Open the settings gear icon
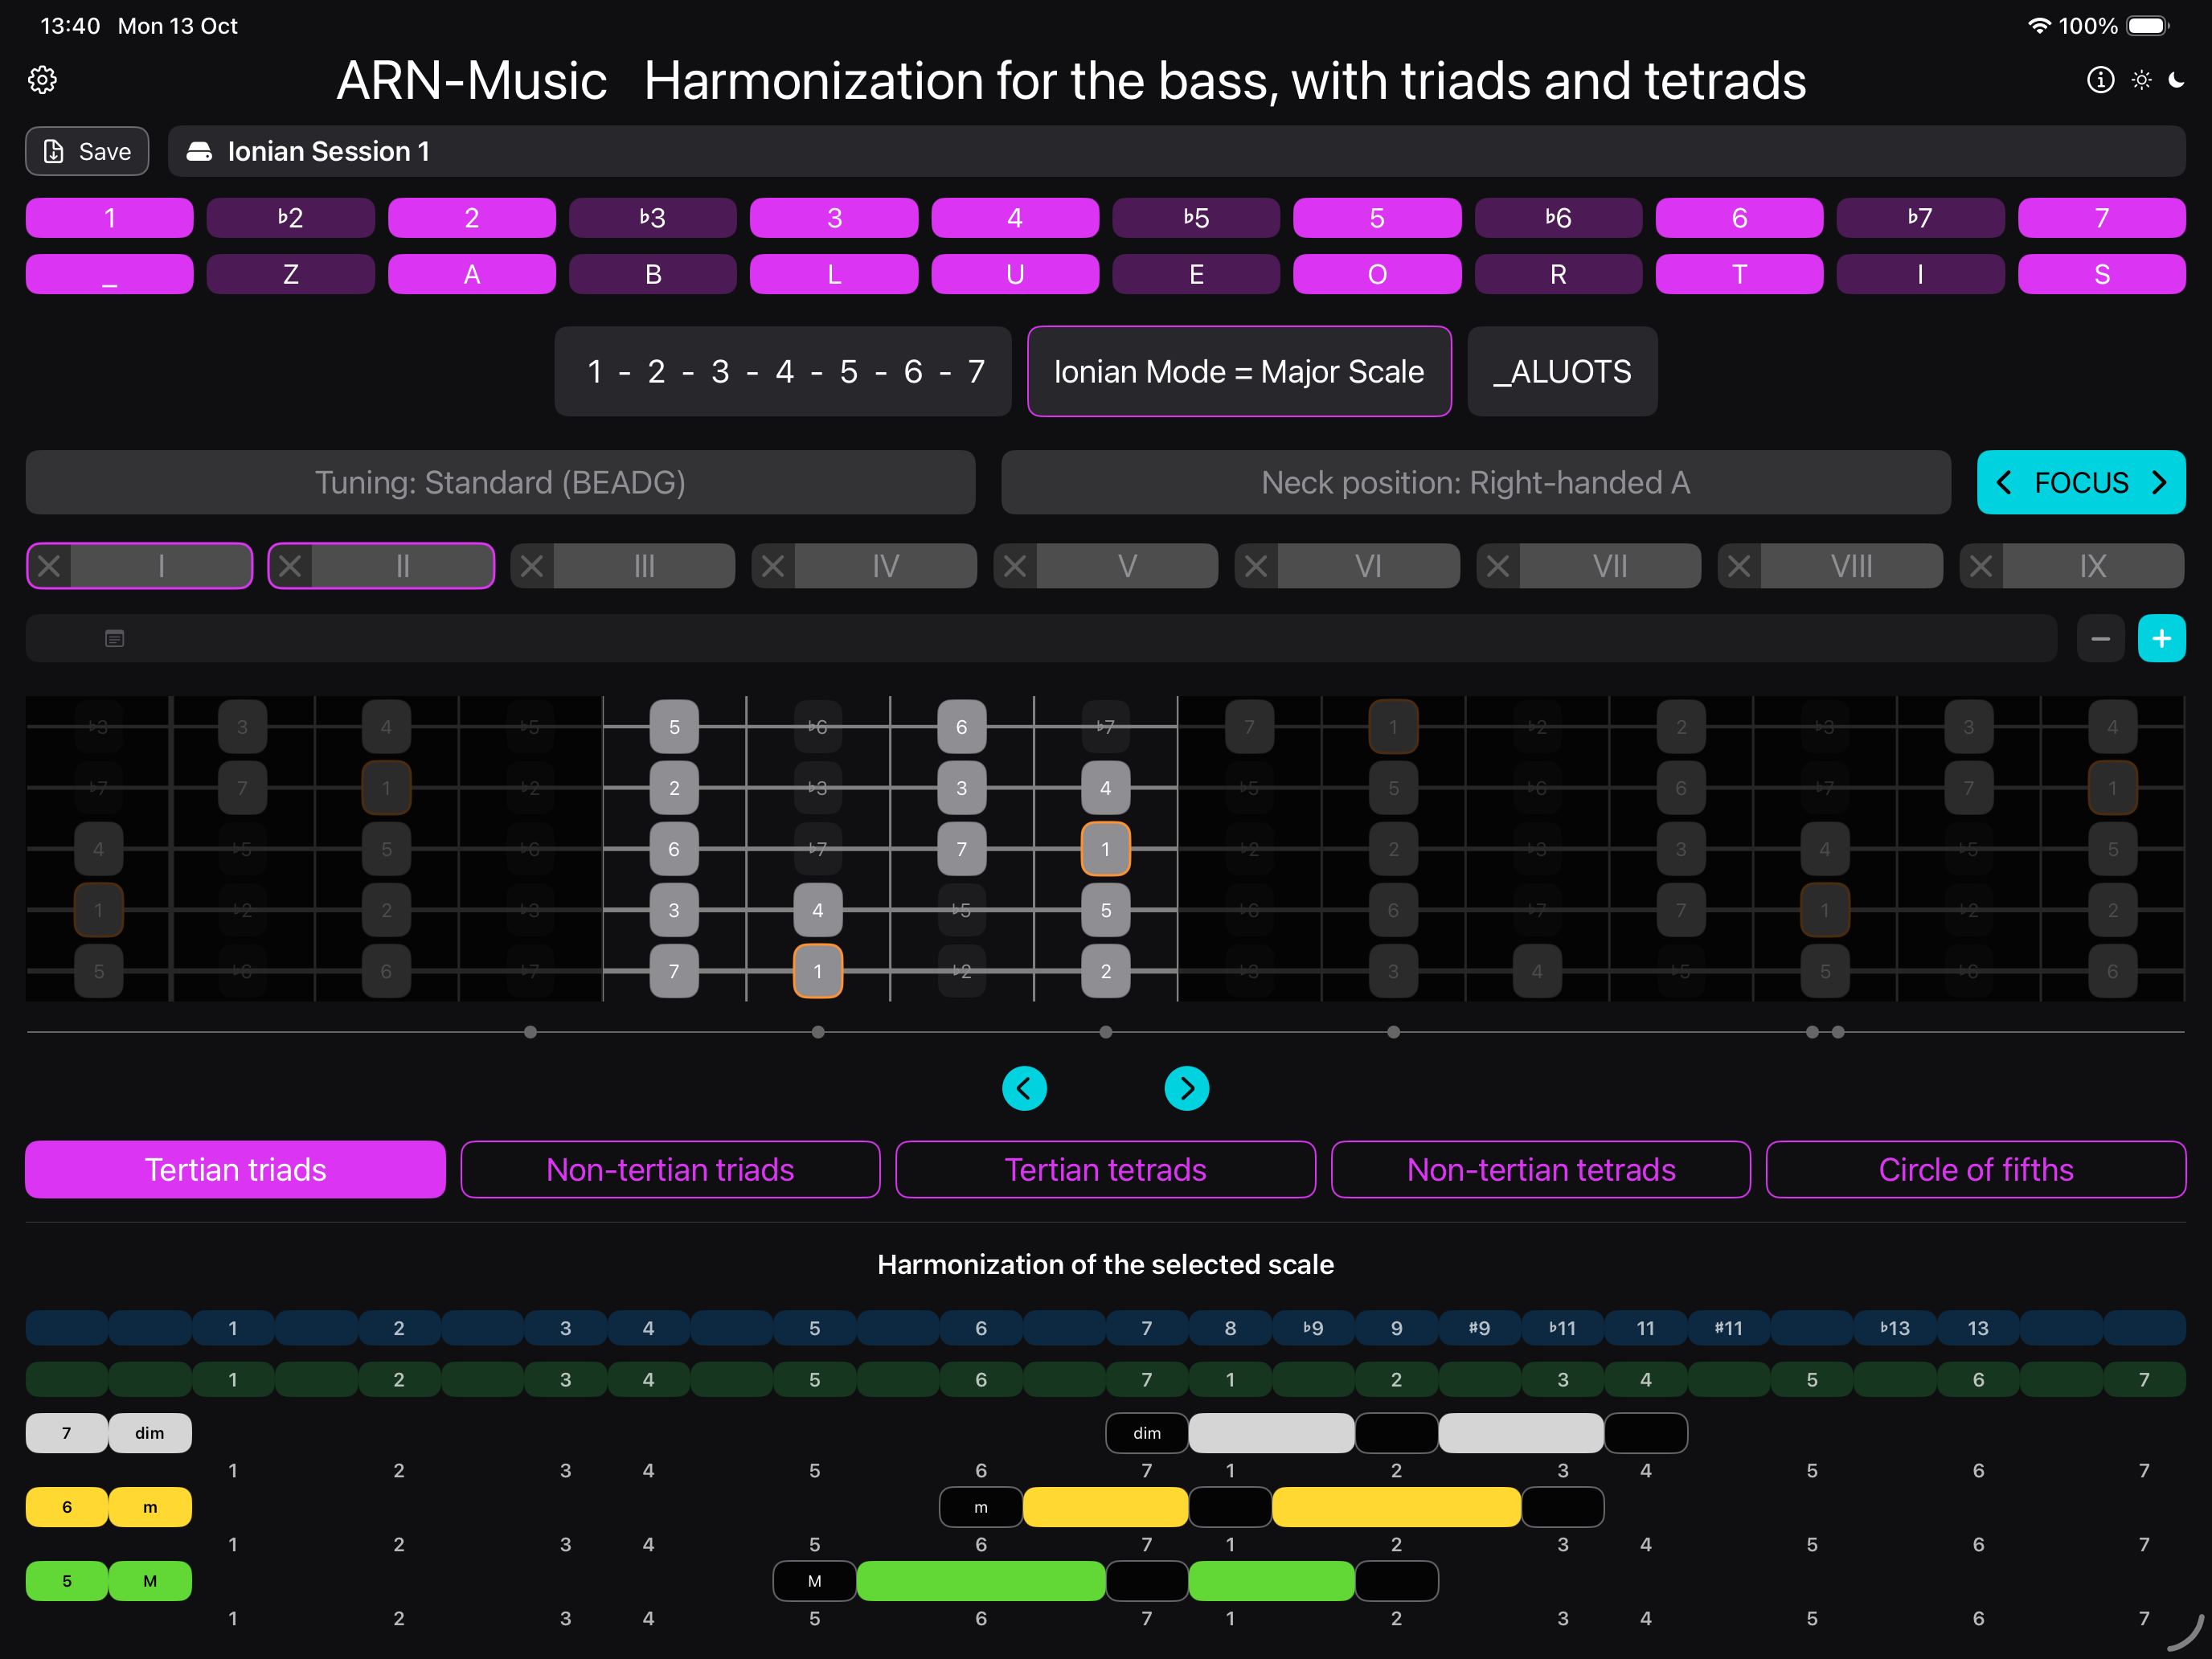The width and height of the screenshot is (2212, 1659). (x=42, y=80)
